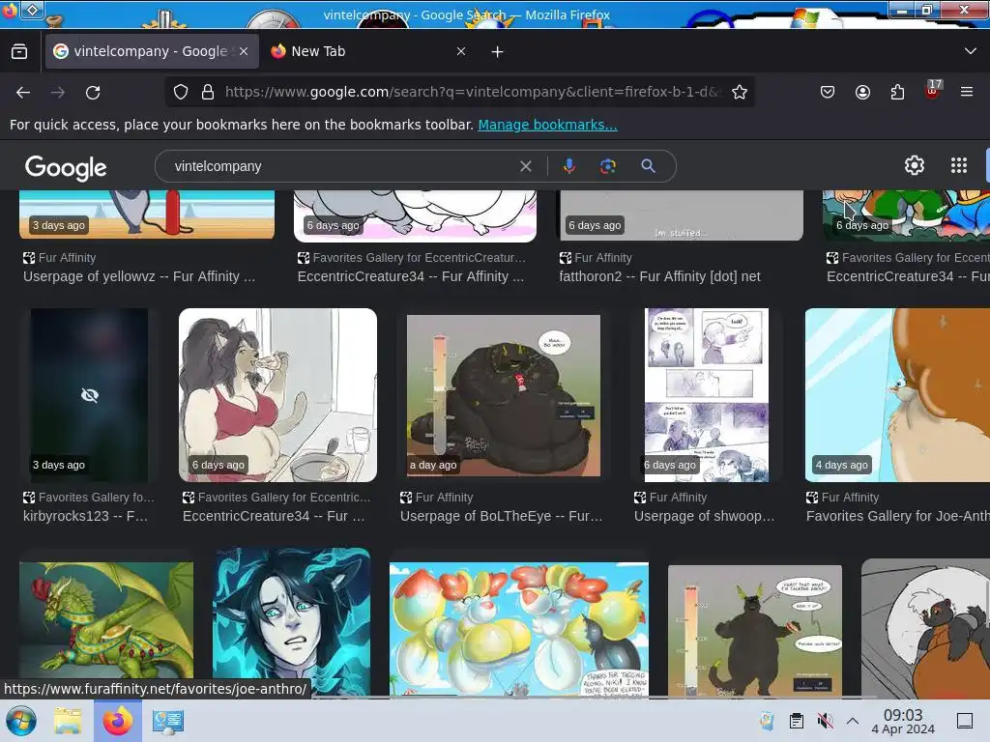990x742 pixels.
Task: Go back to the previous page
Action: click(23, 92)
